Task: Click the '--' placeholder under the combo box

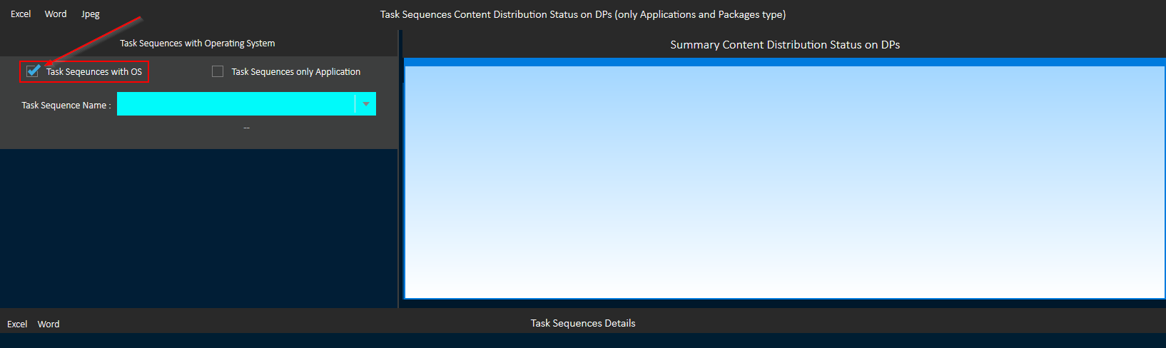Action: coord(246,128)
